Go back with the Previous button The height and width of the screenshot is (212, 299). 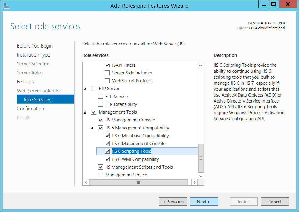pyautogui.click(x=173, y=202)
